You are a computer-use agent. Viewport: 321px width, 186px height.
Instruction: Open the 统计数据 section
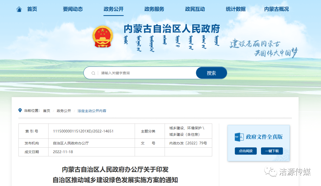tap(235, 9)
